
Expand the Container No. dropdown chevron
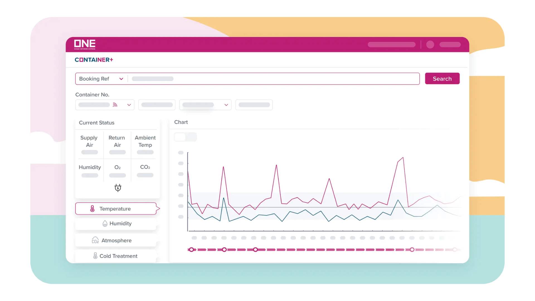[129, 105]
